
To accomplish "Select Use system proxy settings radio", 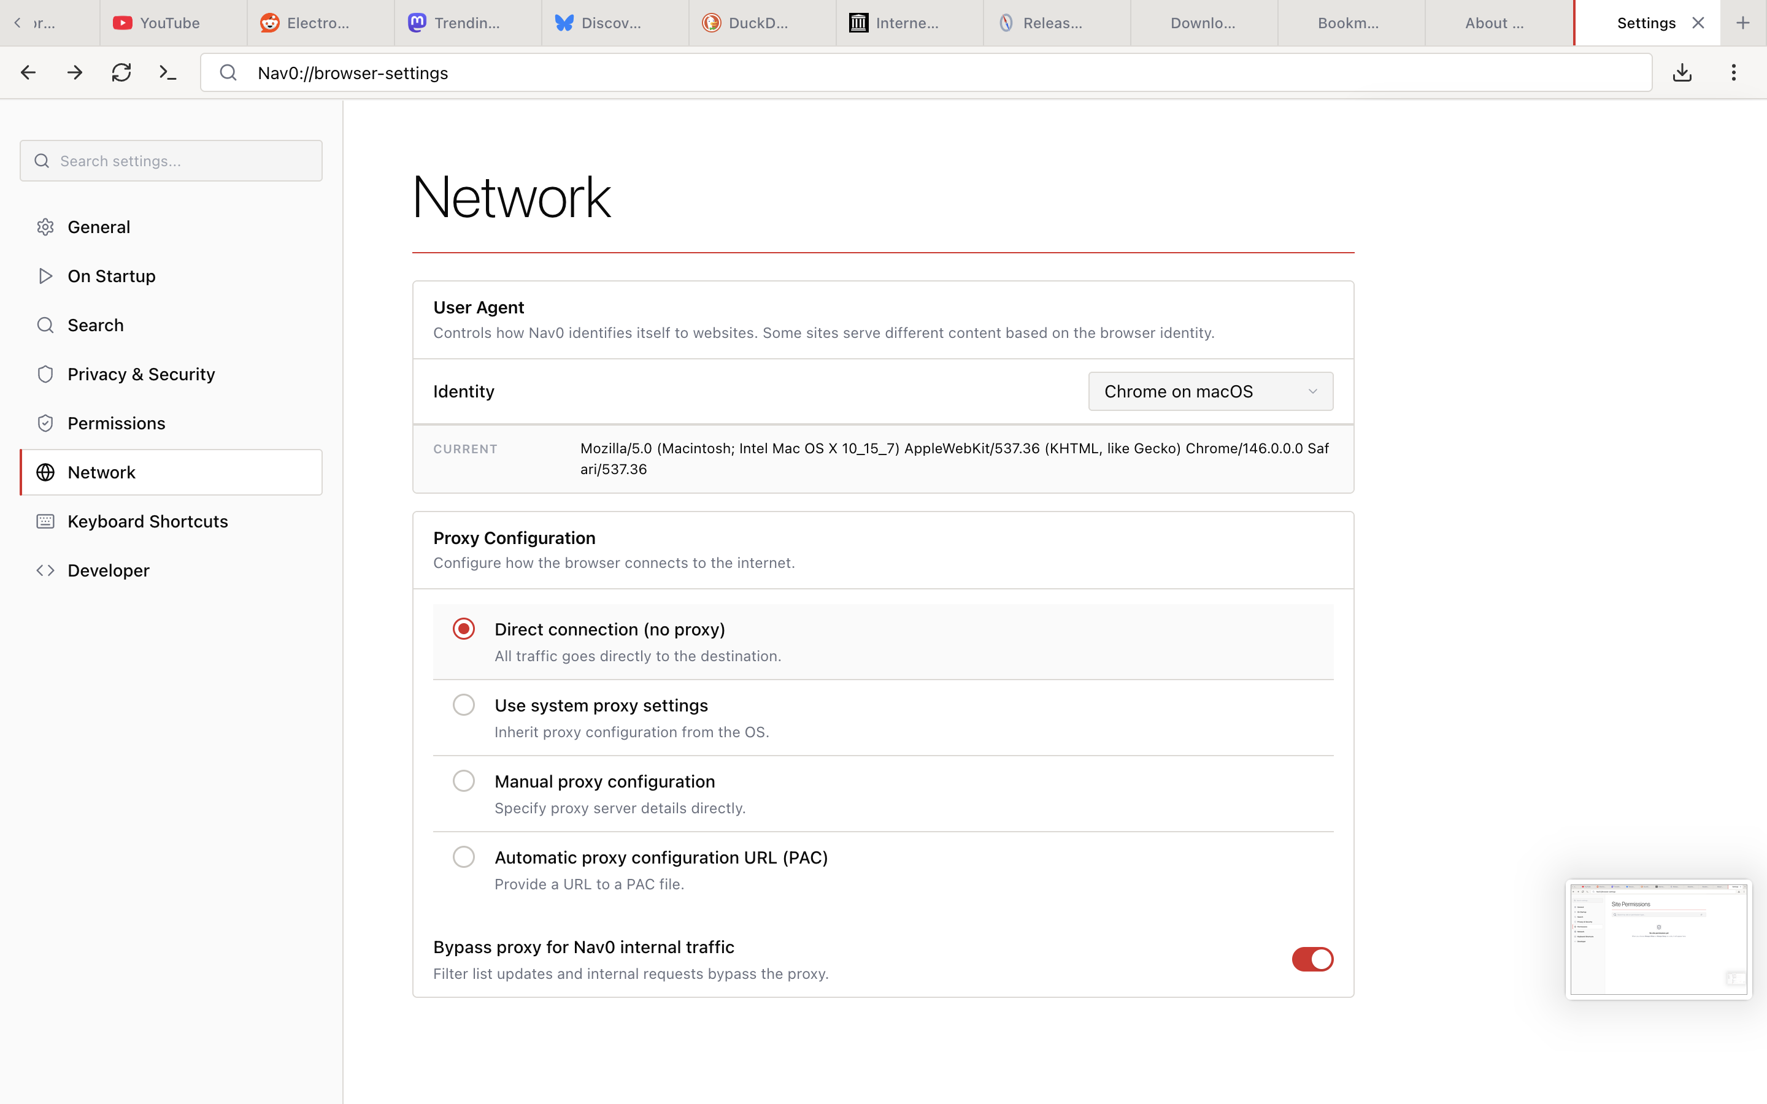I will pos(464,705).
